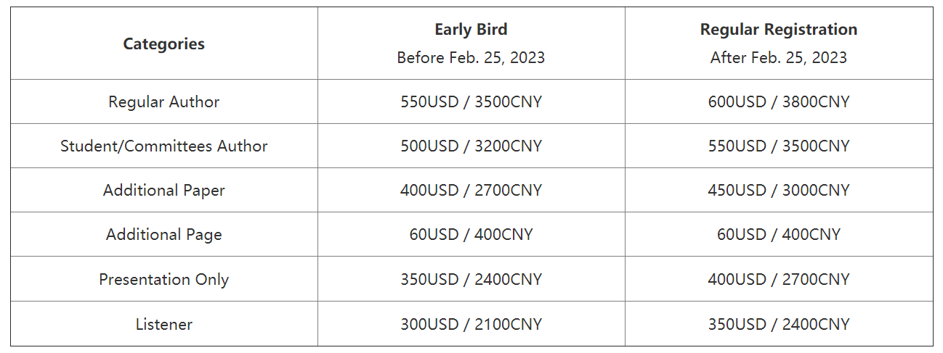Select the 600USD / 3800CNY fee cell
This screenshot has width=943, height=353.
(x=779, y=102)
